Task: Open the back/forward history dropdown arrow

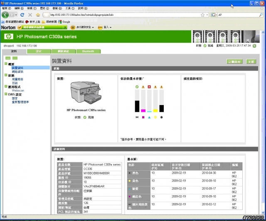Action: (x=16, y=15)
